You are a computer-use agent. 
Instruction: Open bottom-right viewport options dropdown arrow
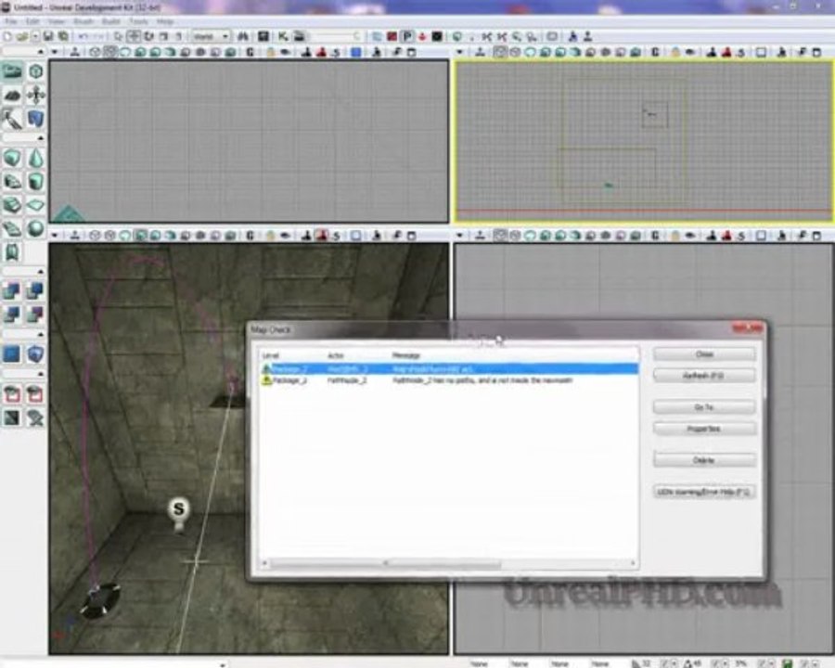tap(459, 236)
